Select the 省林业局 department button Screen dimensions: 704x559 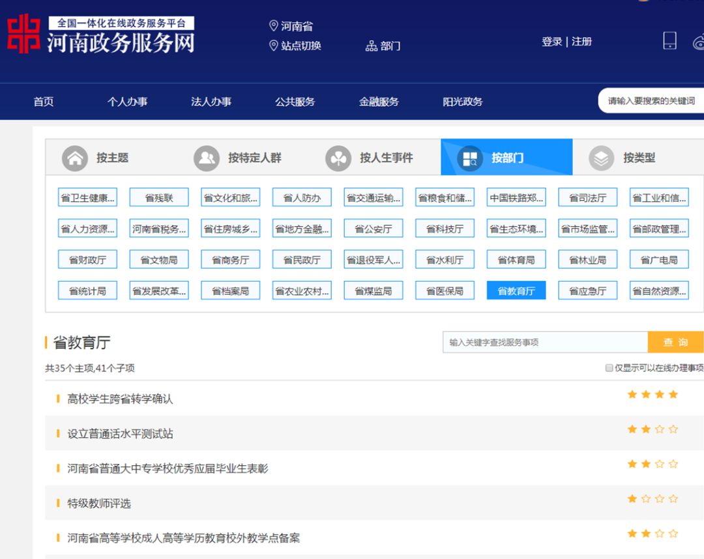(x=588, y=259)
